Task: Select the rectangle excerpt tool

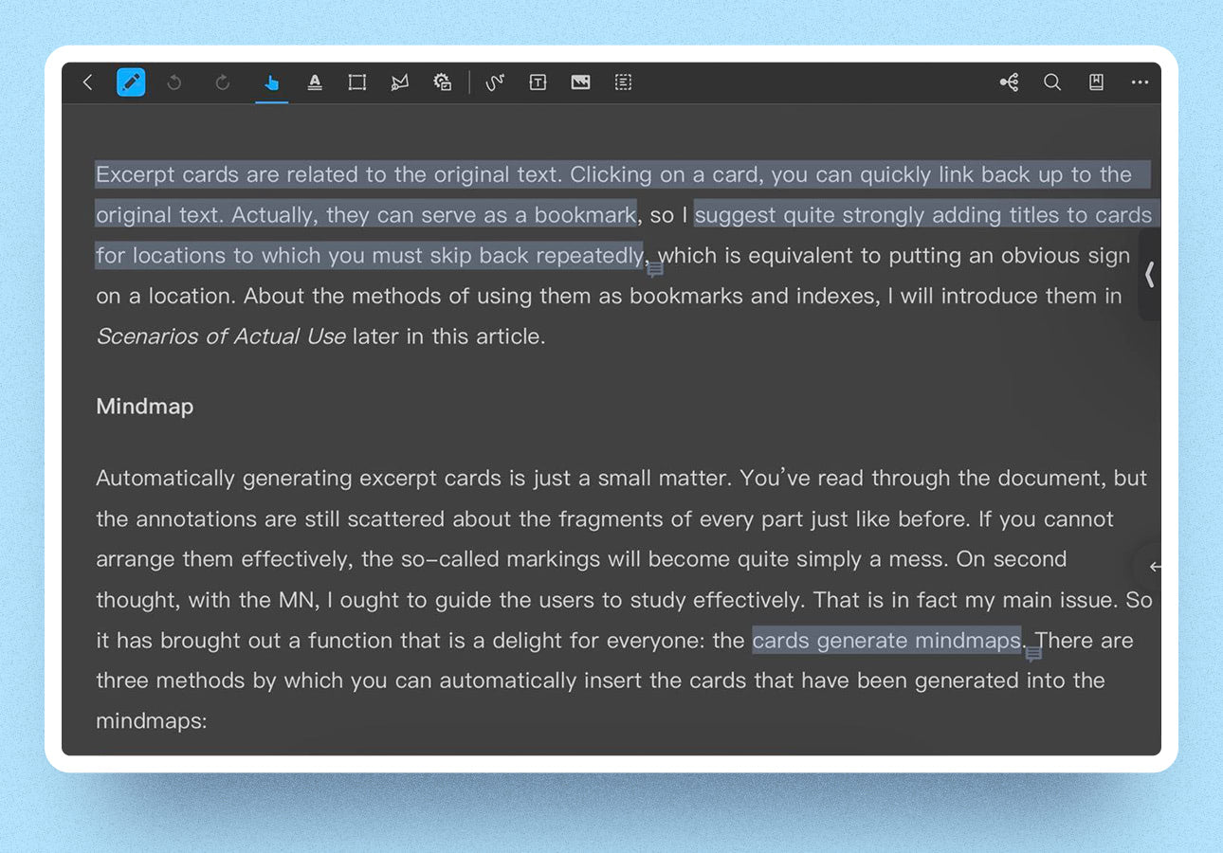Action: pos(357,82)
